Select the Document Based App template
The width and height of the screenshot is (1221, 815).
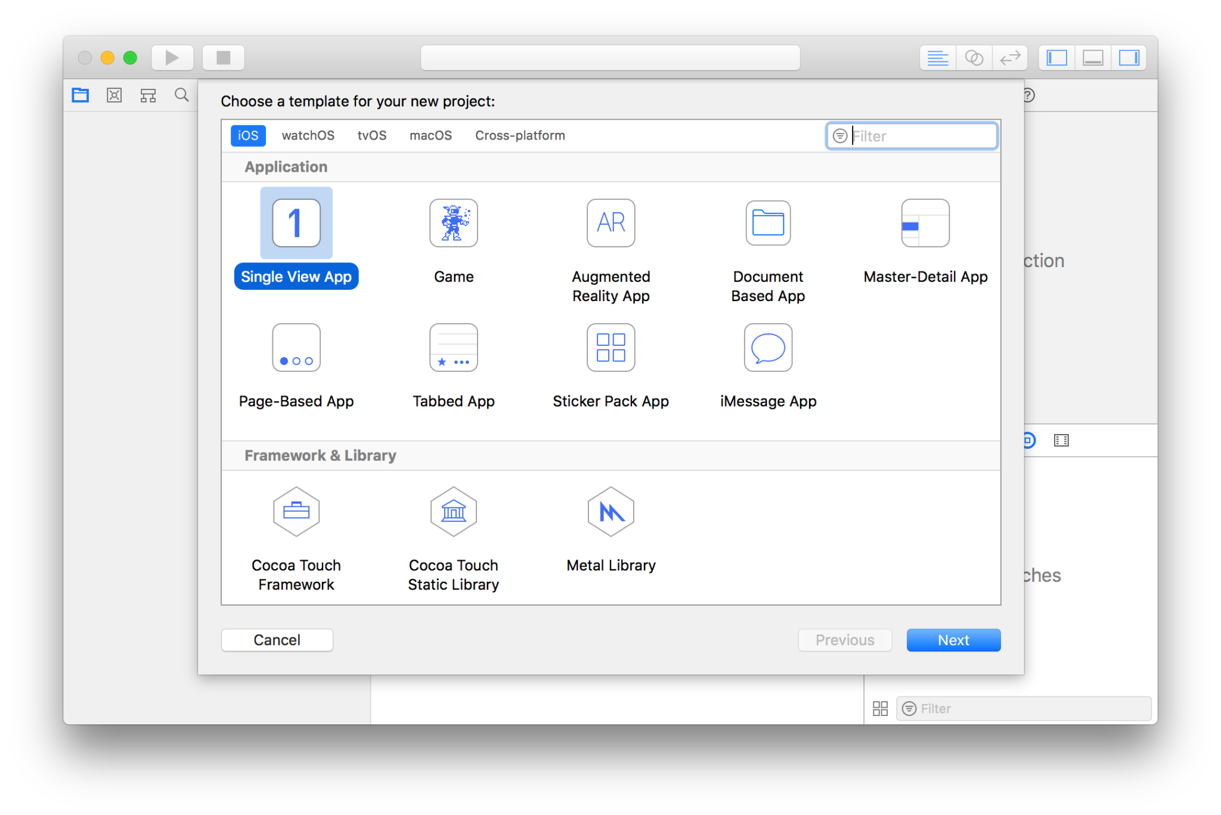(768, 223)
